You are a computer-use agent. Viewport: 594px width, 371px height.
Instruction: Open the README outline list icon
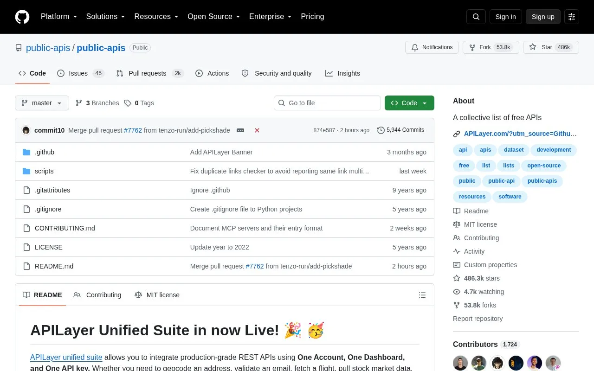[422, 295]
